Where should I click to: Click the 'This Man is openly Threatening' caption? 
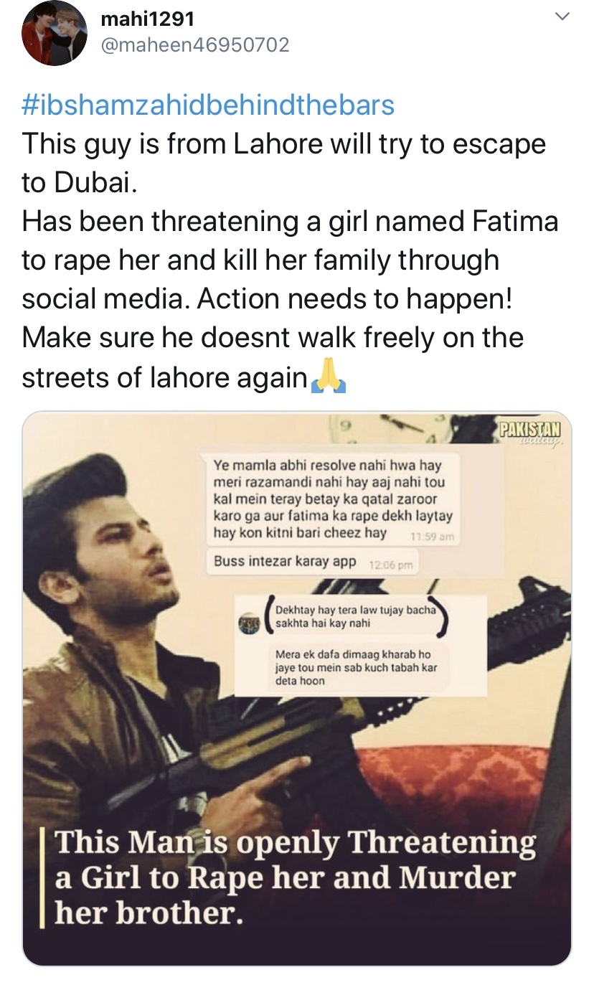click(296, 876)
